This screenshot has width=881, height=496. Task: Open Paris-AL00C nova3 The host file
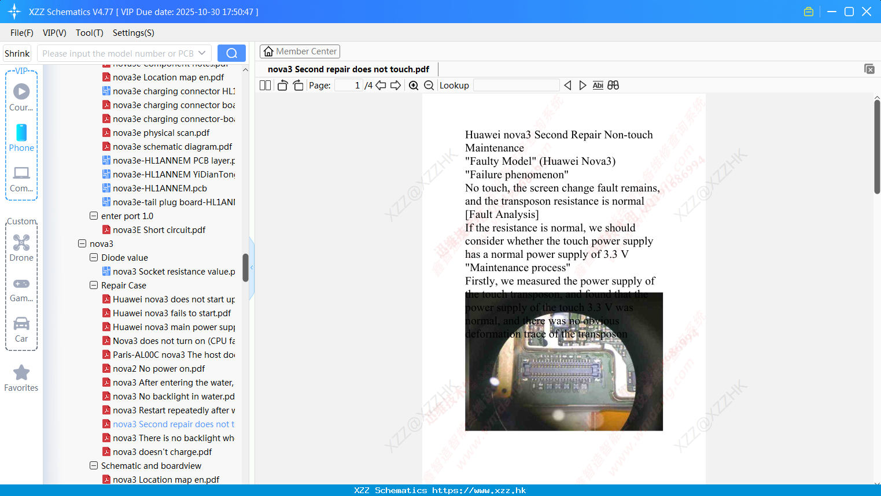click(168, 355)
